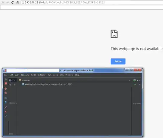163x138 pixels.
Task: Open the Watches panel tab
Action: click(x=137, y=80)
